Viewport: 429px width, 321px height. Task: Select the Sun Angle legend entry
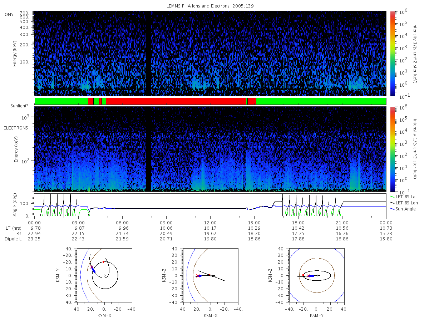click(403, 209)
